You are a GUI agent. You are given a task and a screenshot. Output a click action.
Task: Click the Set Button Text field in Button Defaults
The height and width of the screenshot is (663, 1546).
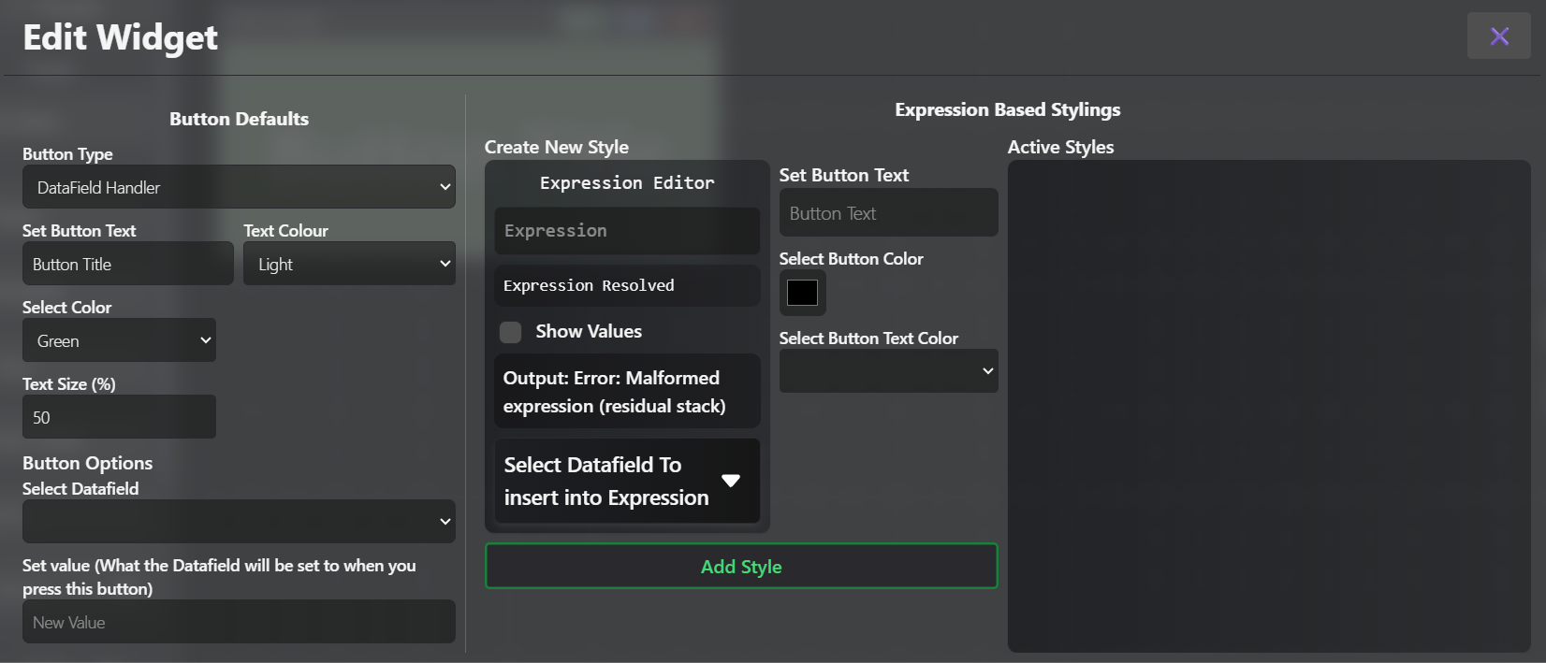point(127,265)
